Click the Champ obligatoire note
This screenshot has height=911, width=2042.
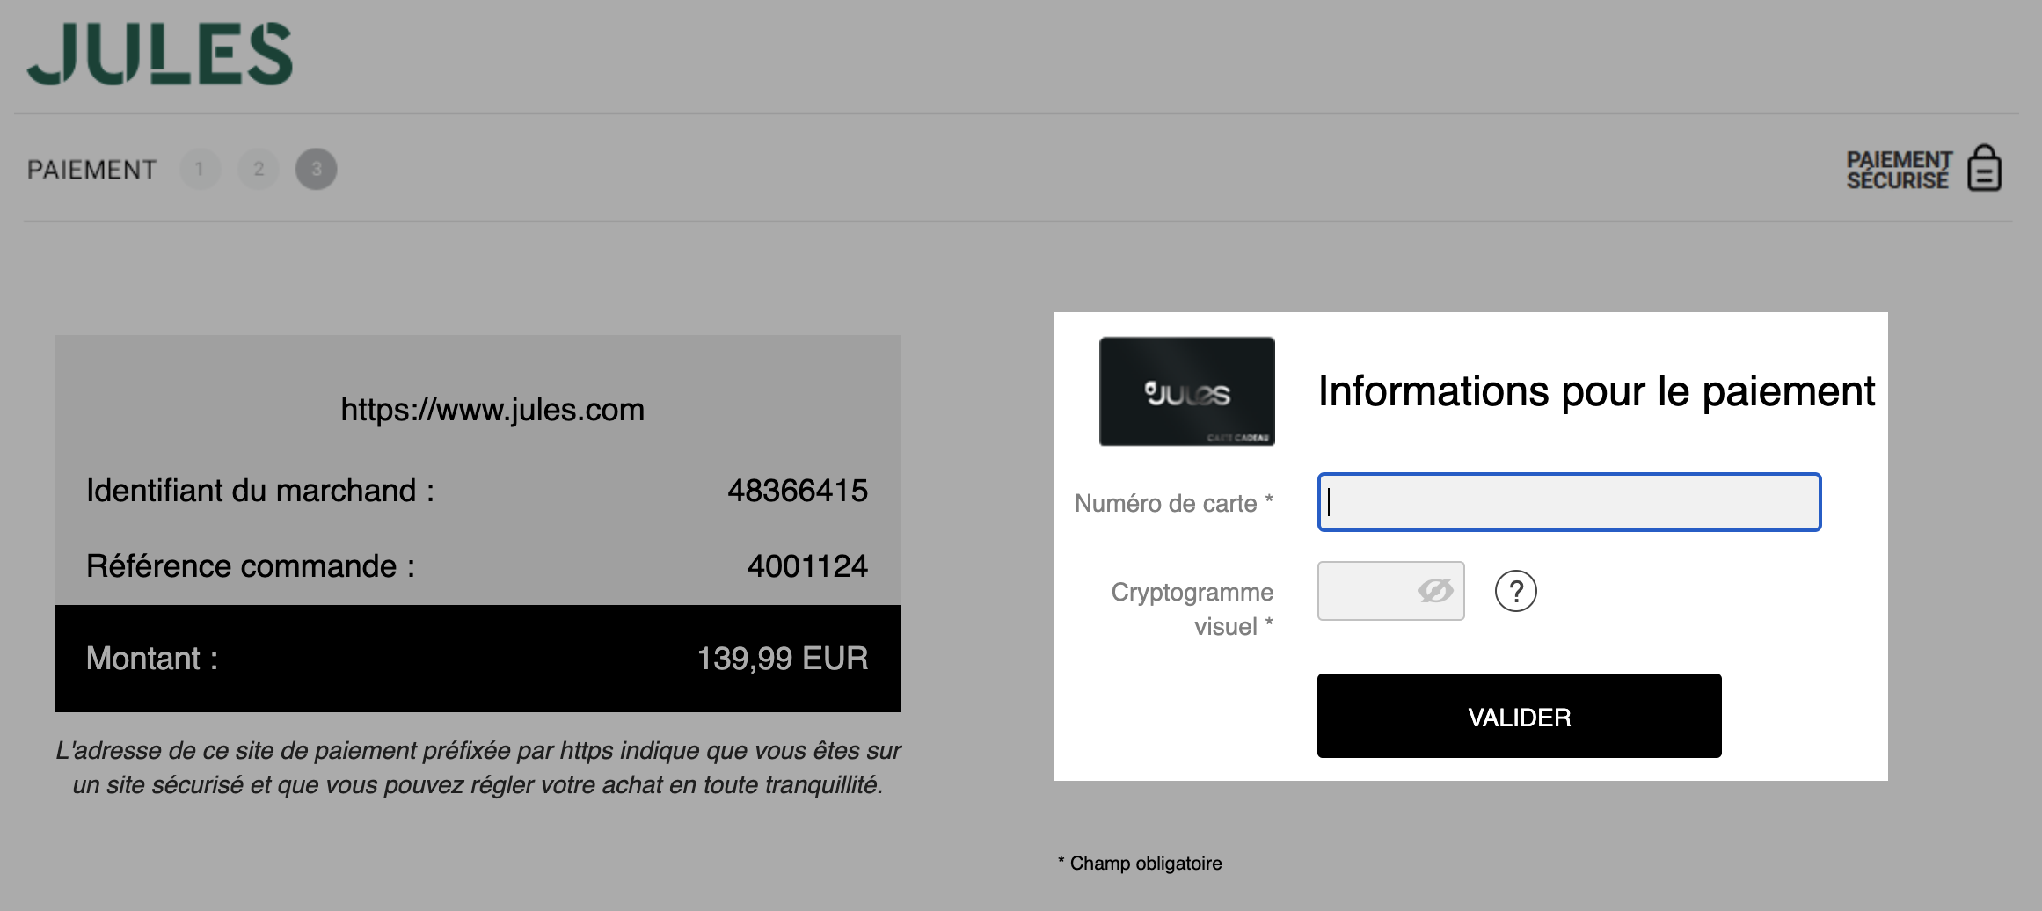(1140, 864)
